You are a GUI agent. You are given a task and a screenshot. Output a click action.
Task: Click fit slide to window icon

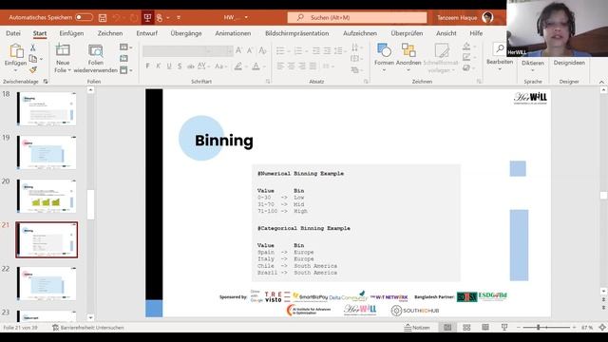[x=602, y=328]
